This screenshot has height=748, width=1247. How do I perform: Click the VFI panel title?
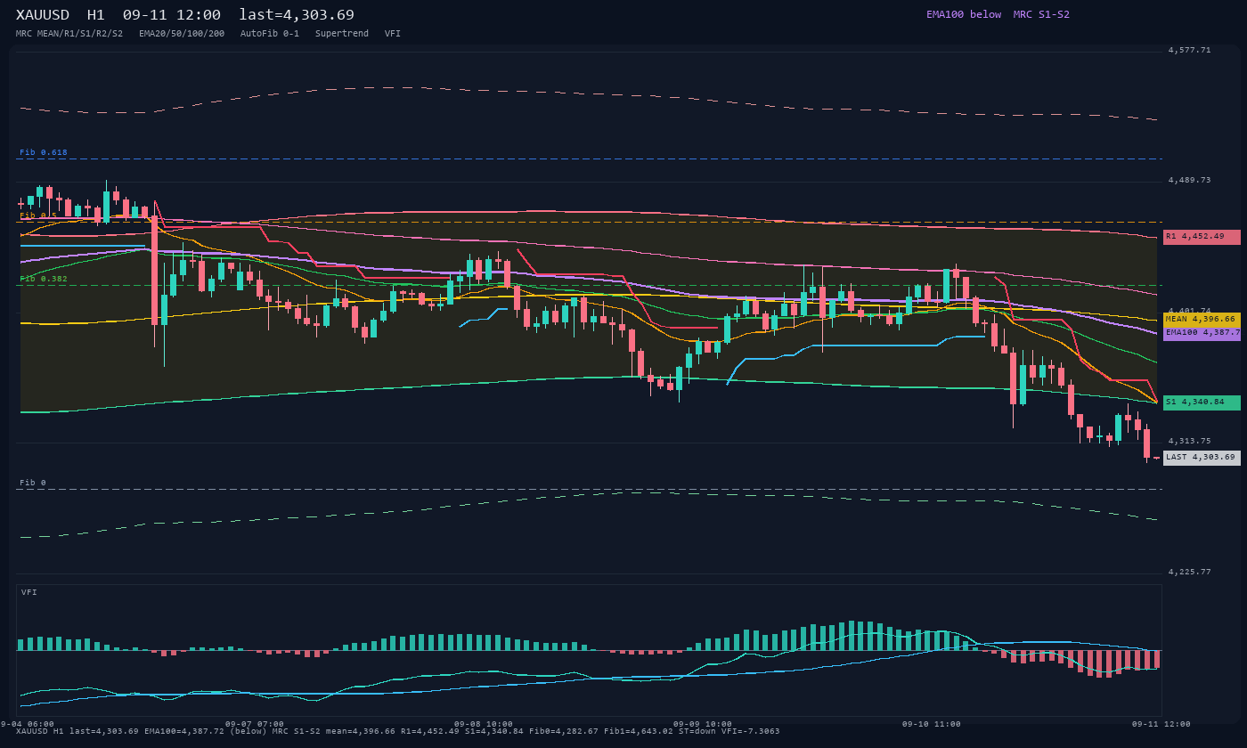[x=29, y=592]
